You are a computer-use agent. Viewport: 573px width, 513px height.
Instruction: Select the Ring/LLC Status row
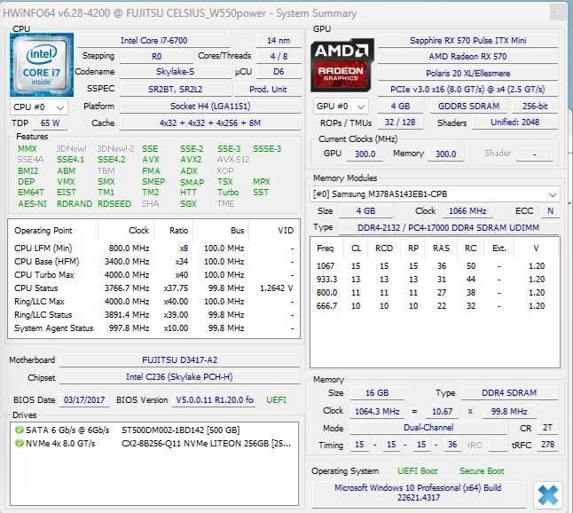(x=153, y=315)
